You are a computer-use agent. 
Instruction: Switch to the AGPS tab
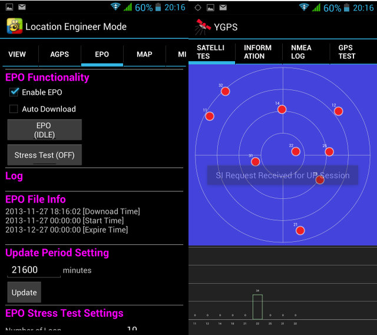pos(59,54)
